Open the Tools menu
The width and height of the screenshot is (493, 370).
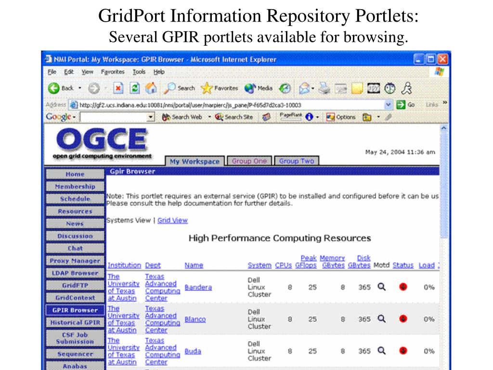point(139,72)
